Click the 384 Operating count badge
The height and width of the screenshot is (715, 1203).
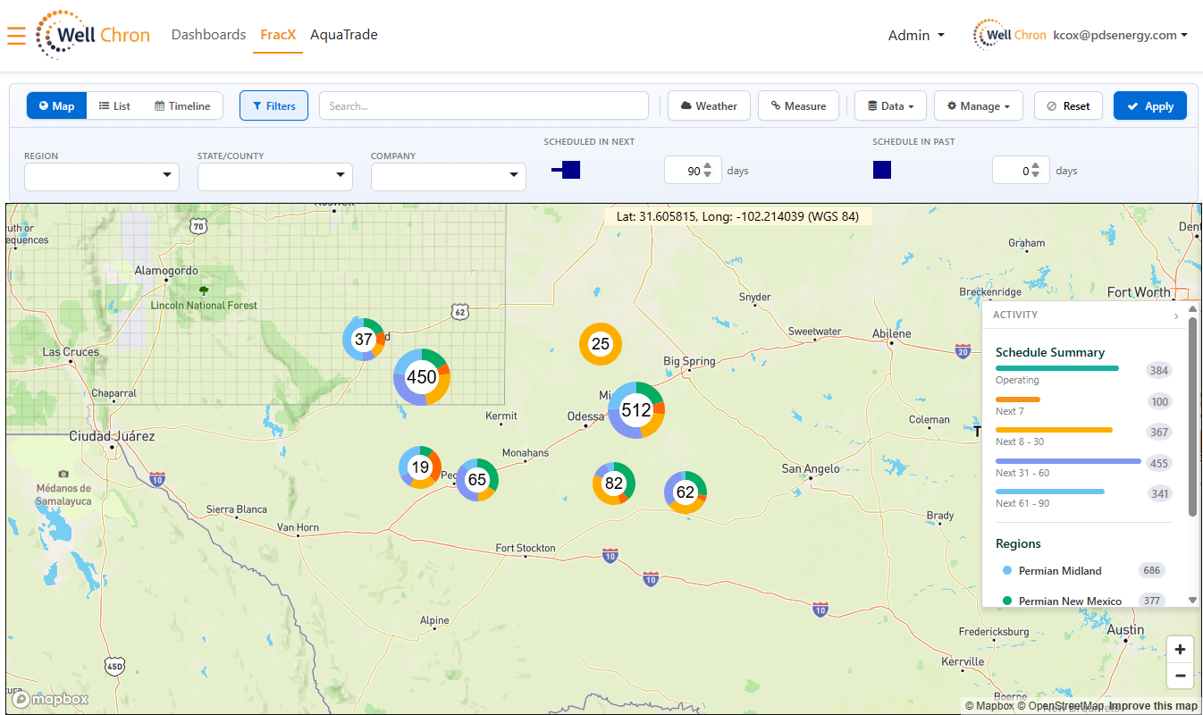coord(1159,371)
